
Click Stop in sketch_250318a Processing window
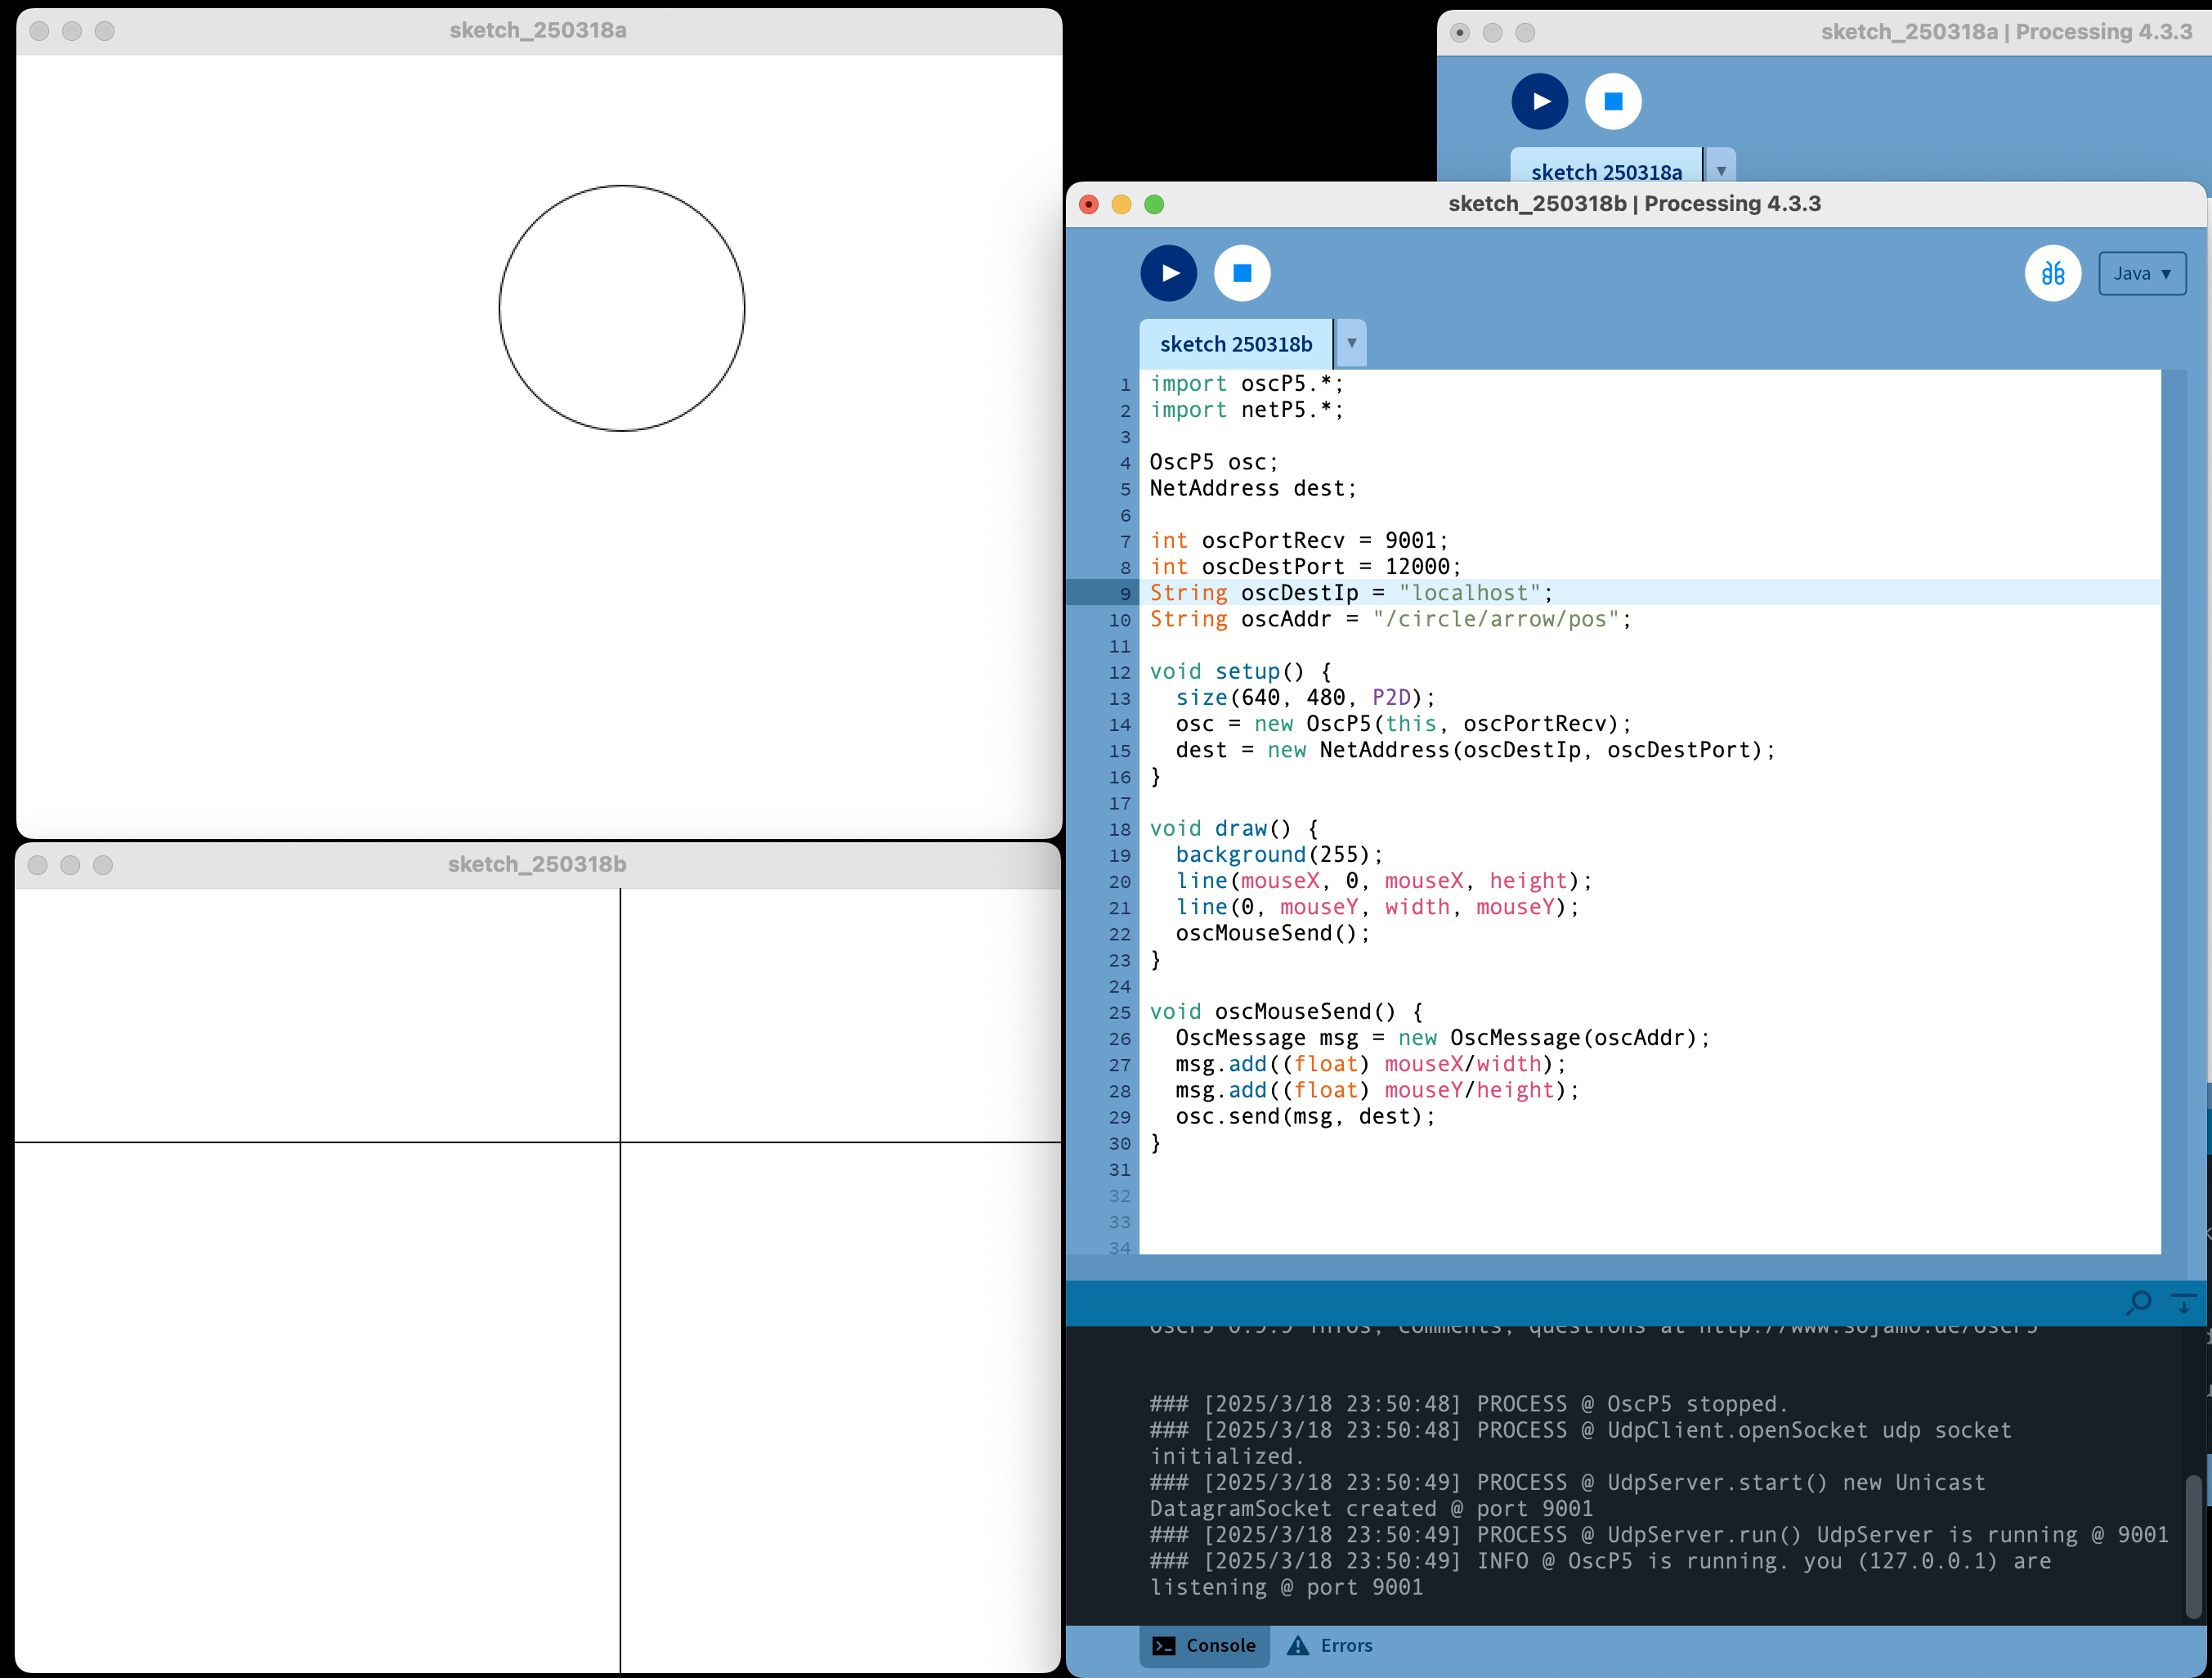[x=1613, y=101]
